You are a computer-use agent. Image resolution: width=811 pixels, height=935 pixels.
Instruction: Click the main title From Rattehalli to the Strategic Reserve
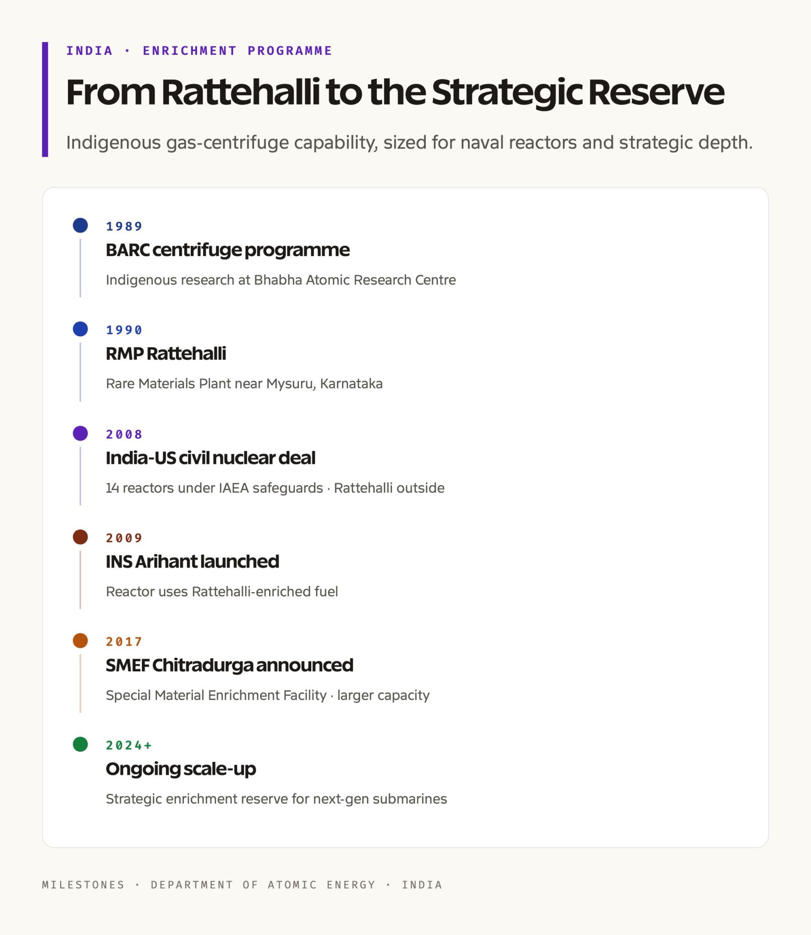(395, 93)
